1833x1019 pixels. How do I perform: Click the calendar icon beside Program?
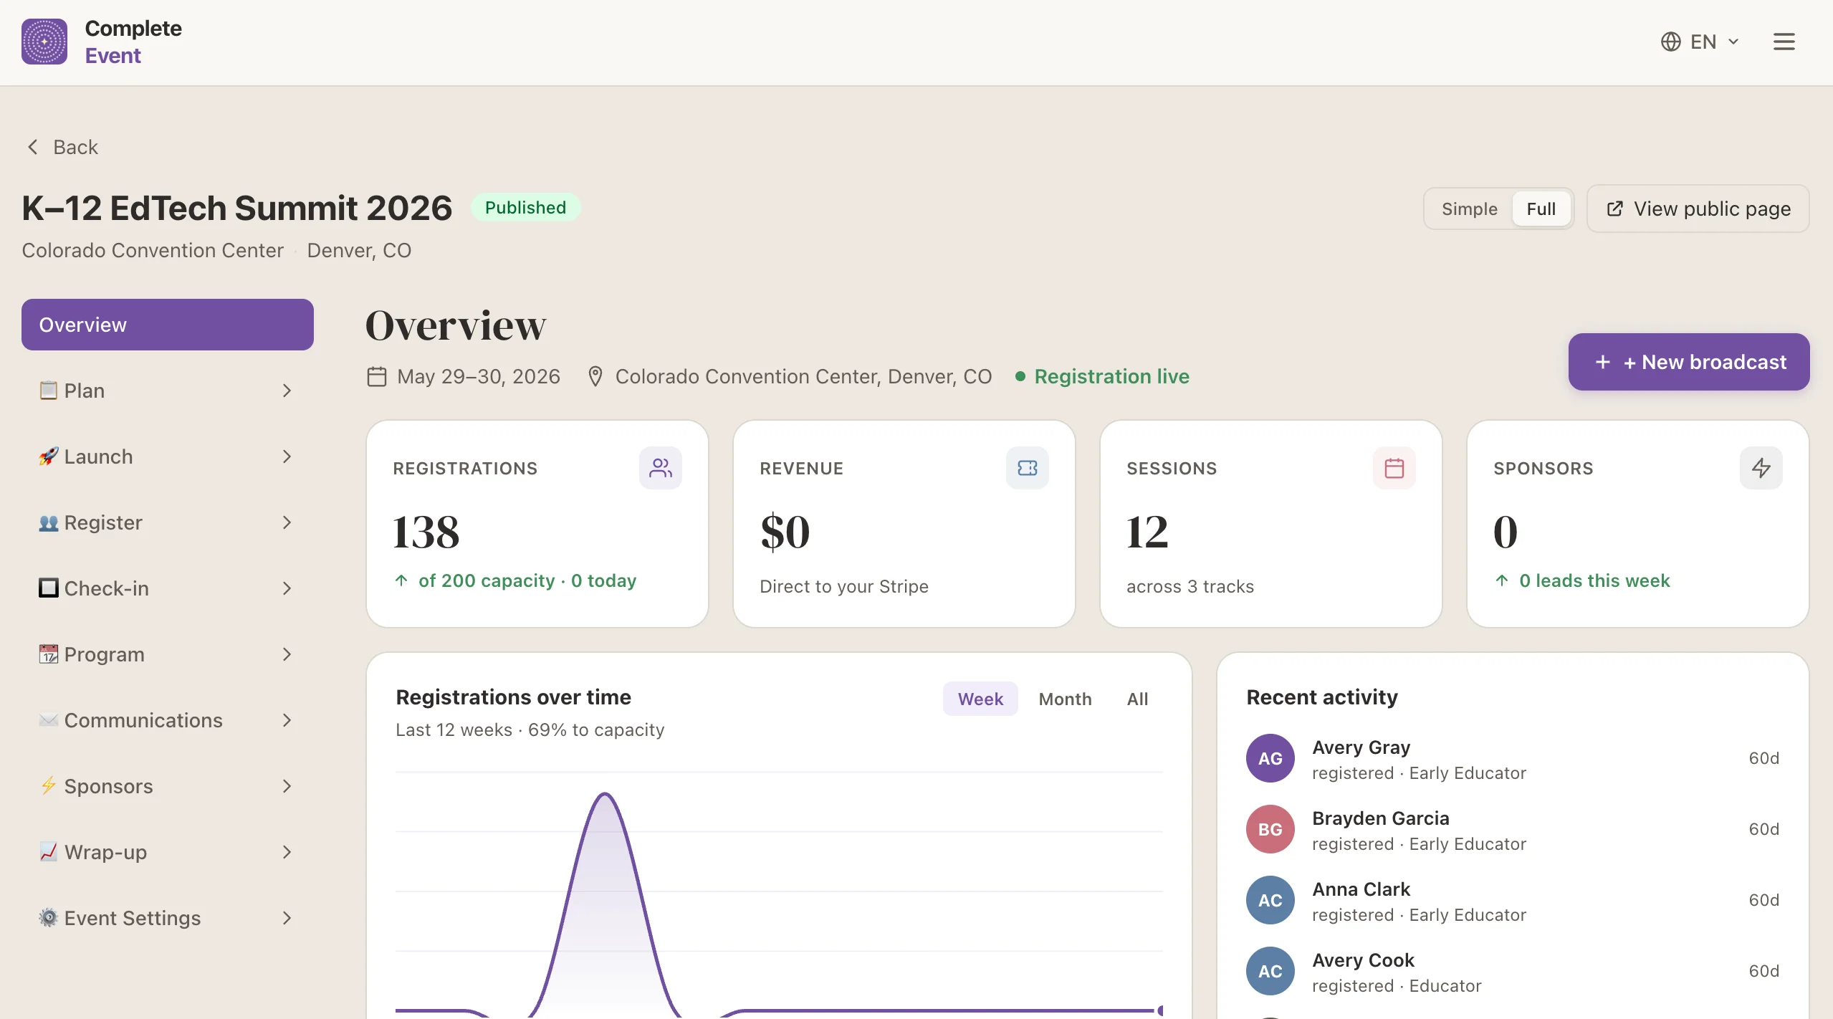coord(48,654)
